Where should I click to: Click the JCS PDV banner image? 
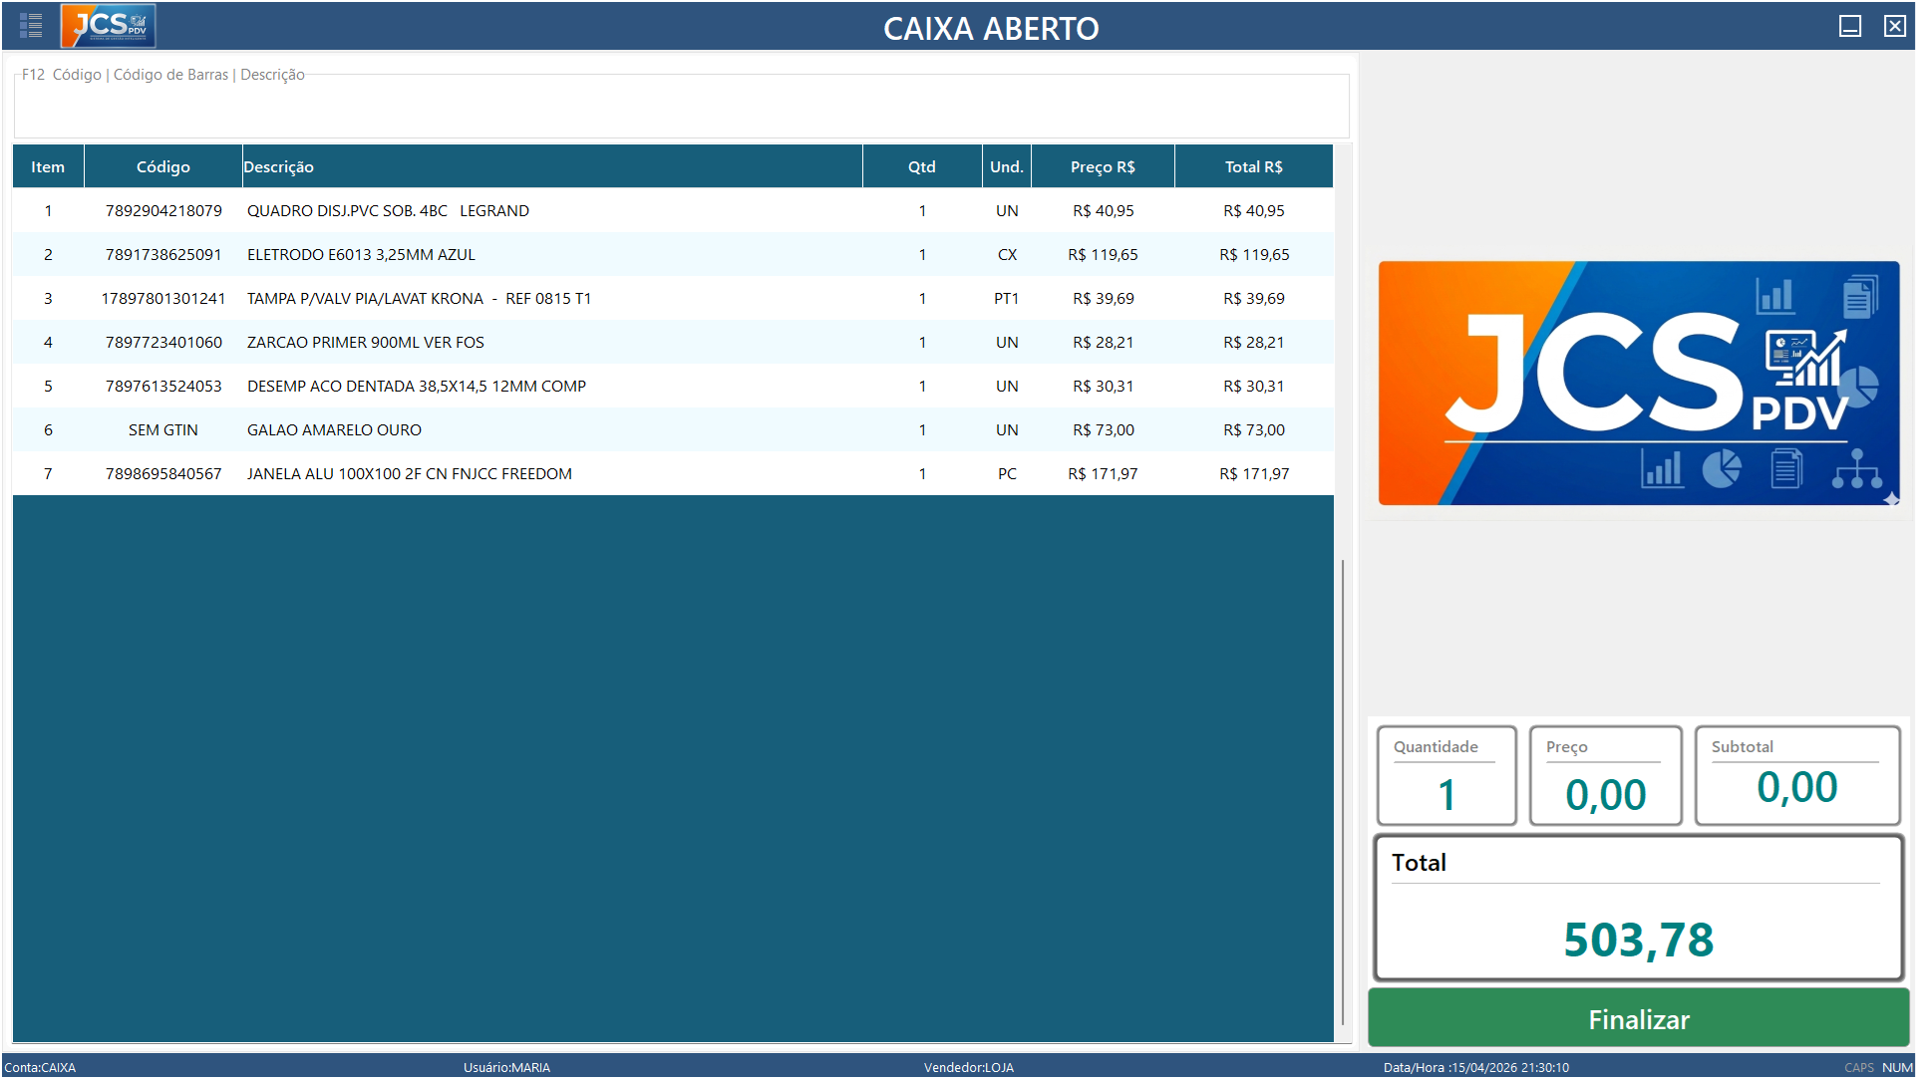click(x=1638, y=384)
